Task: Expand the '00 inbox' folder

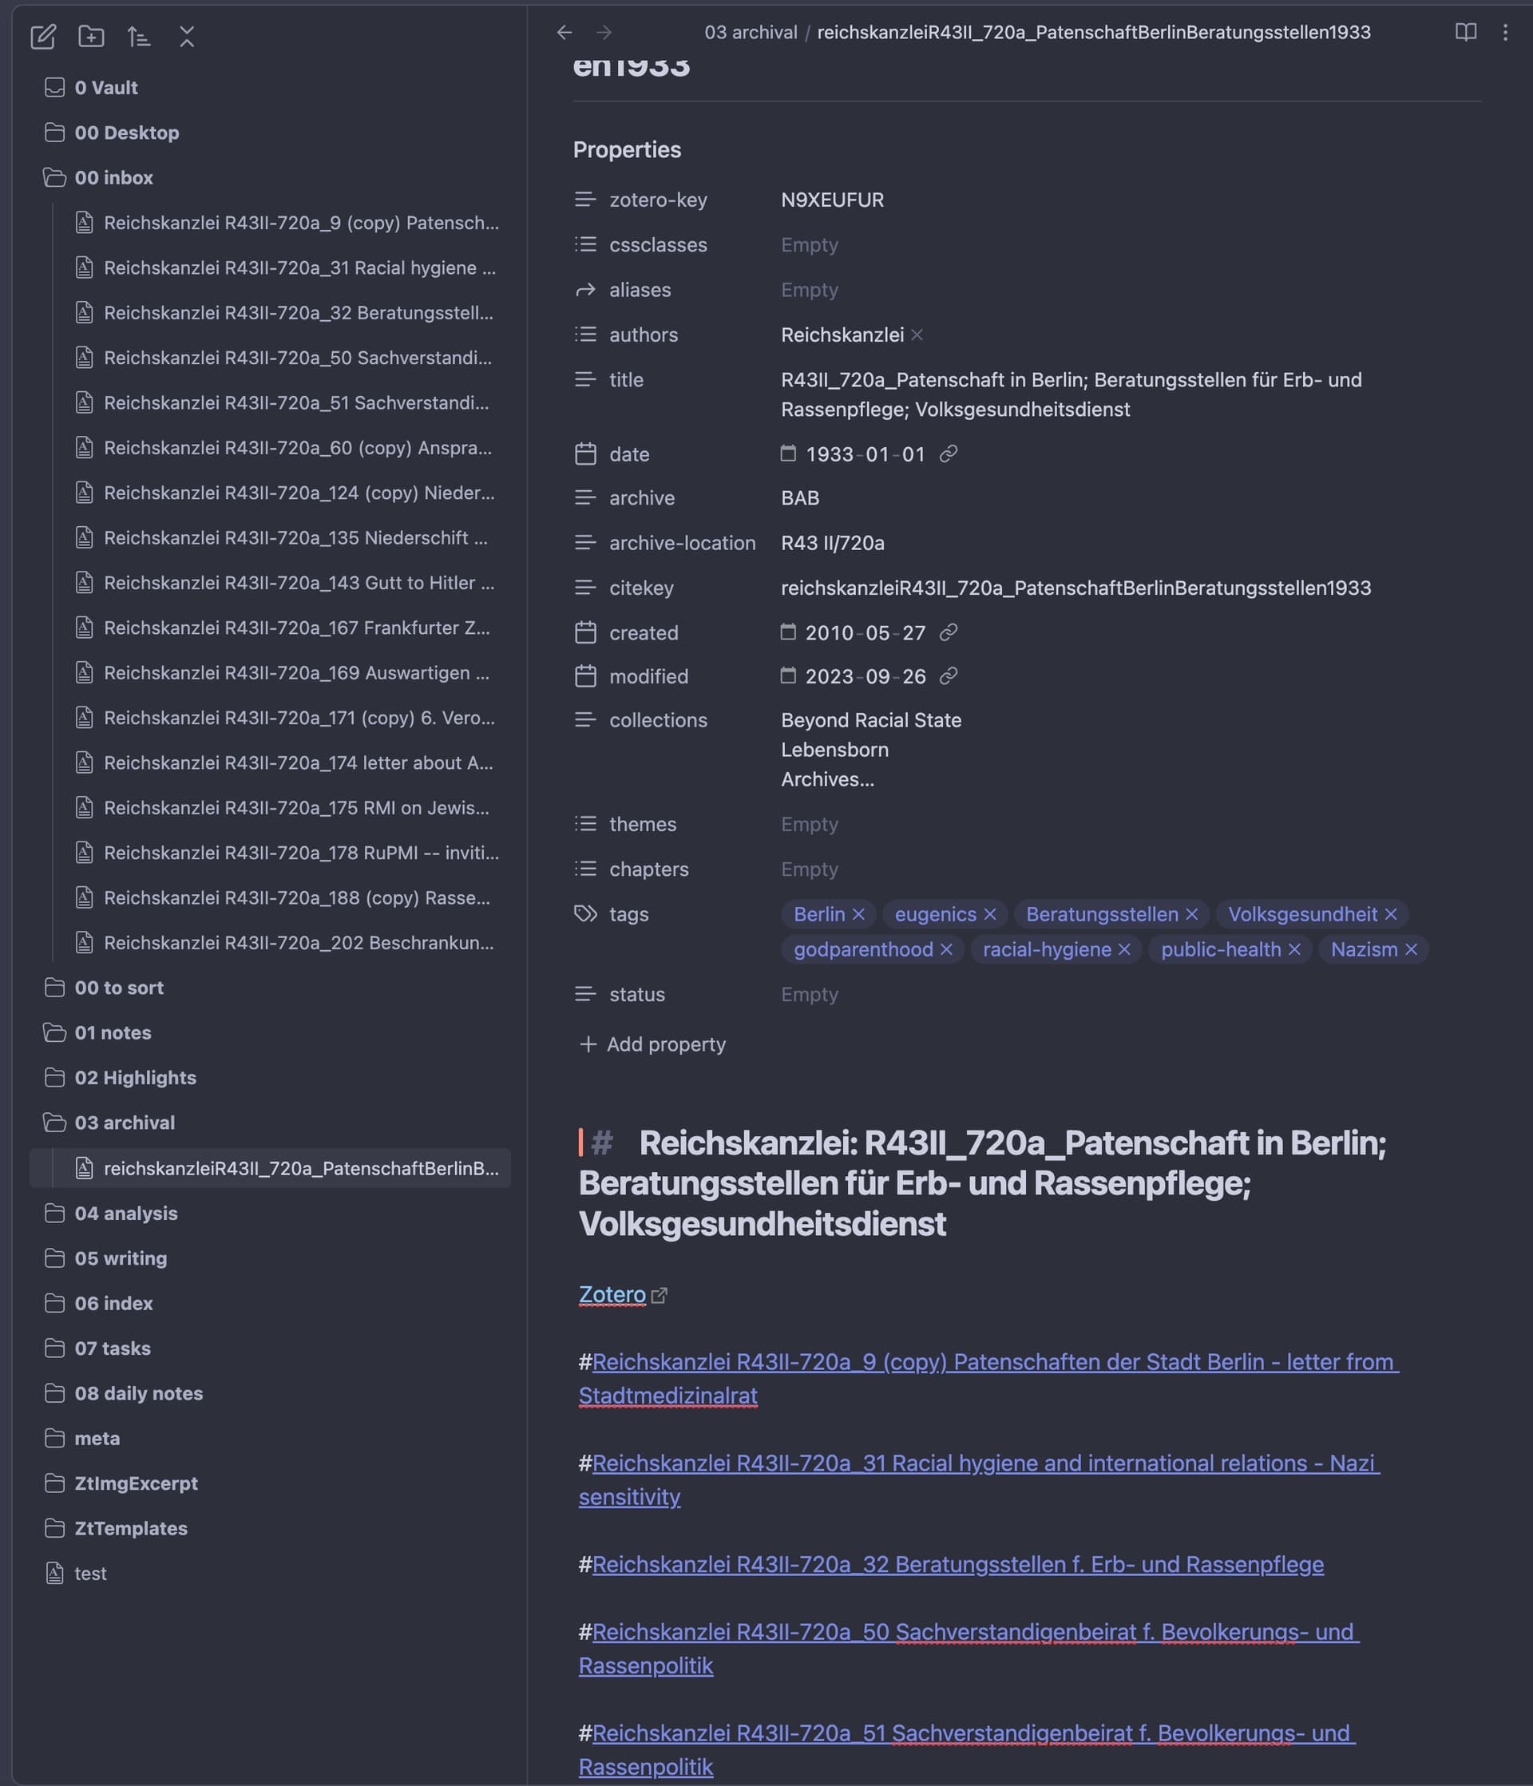Action: coord(55,178)
